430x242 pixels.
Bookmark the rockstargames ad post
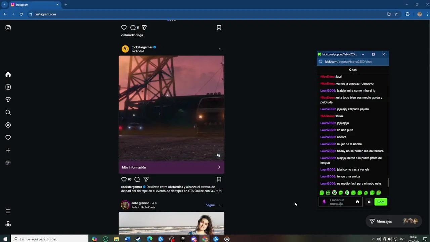(x=219, y=179)
